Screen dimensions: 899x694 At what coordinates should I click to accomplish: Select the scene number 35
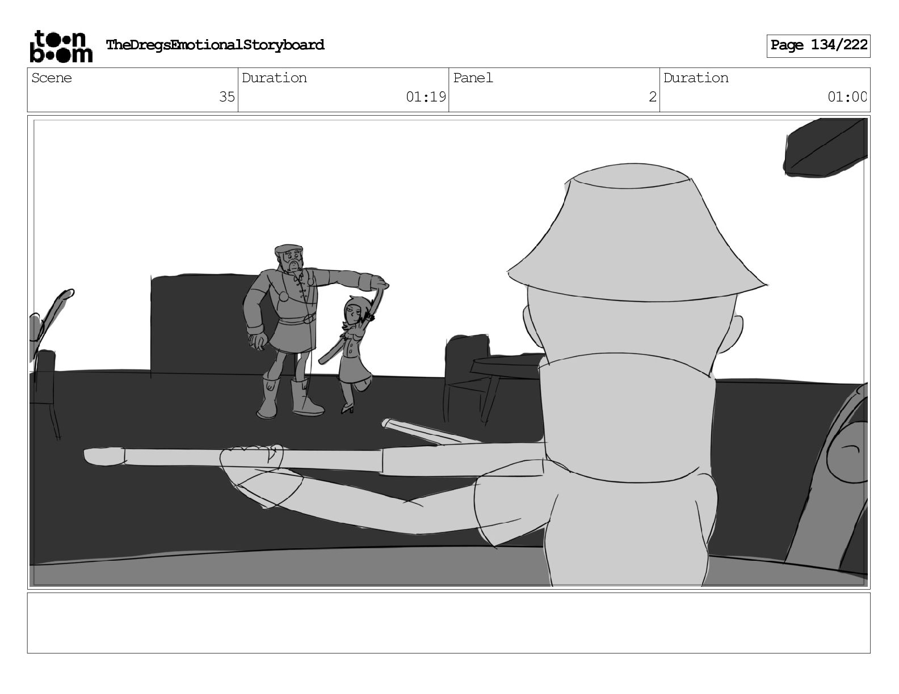227,97
